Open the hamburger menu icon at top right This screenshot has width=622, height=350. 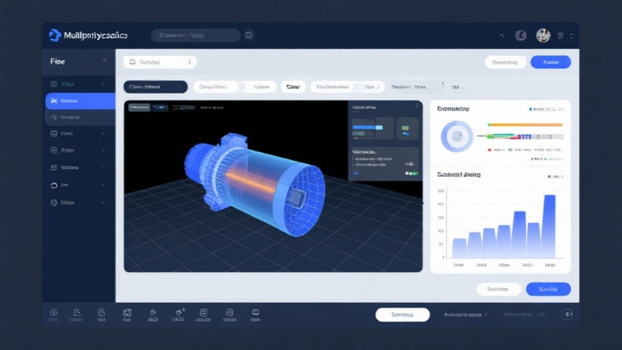point(561,36)
